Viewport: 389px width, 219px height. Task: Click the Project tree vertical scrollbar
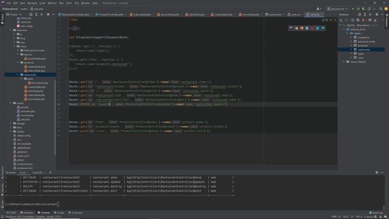(x=55, y=117)
